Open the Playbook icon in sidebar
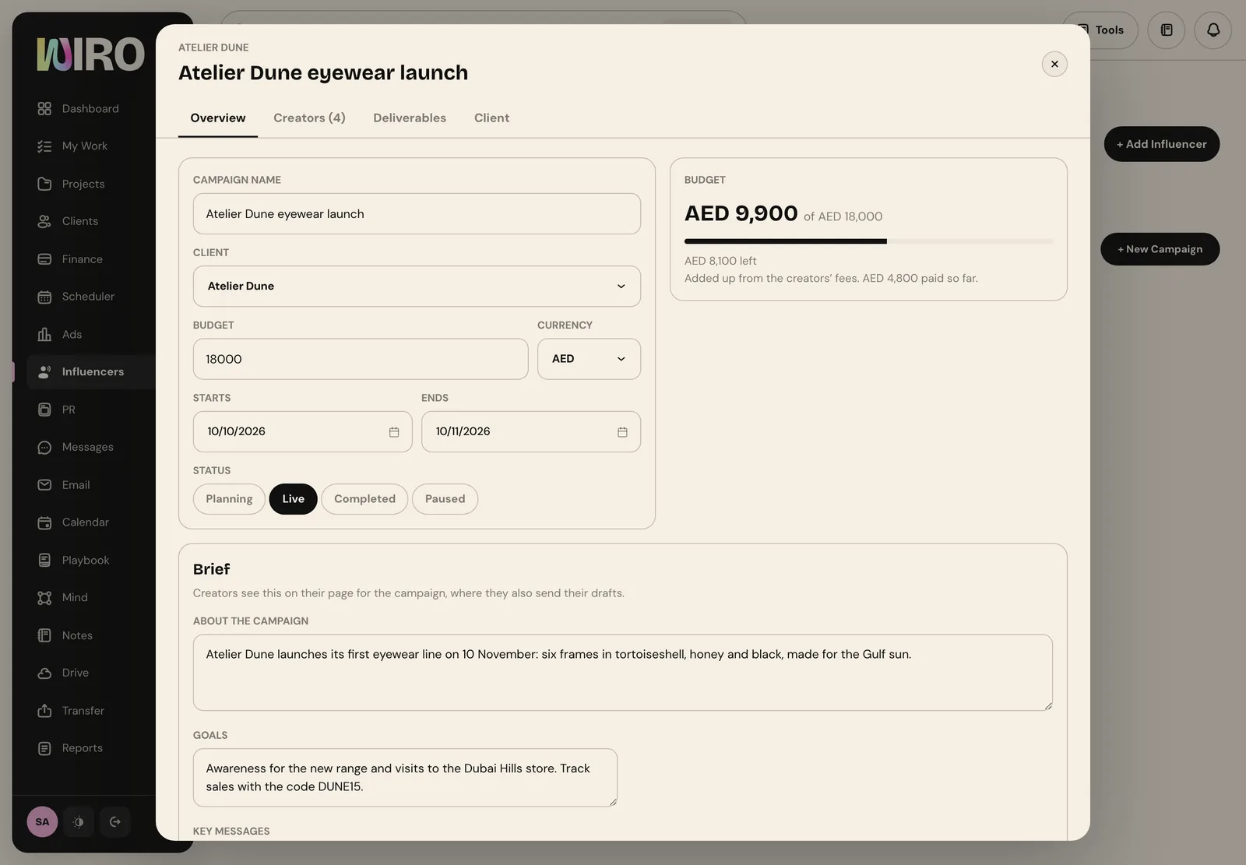1246x865 pixels. click(44, 560)
